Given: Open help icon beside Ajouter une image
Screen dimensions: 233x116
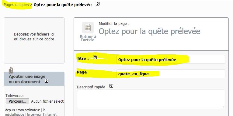Looking at the screenshot, I should click(x=47, y=81).
